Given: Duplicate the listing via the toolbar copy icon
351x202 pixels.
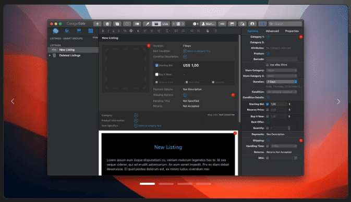Looking at the screenshot, I should tap(117, 24).
